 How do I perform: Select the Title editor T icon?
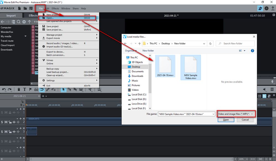tap(25, 89)
